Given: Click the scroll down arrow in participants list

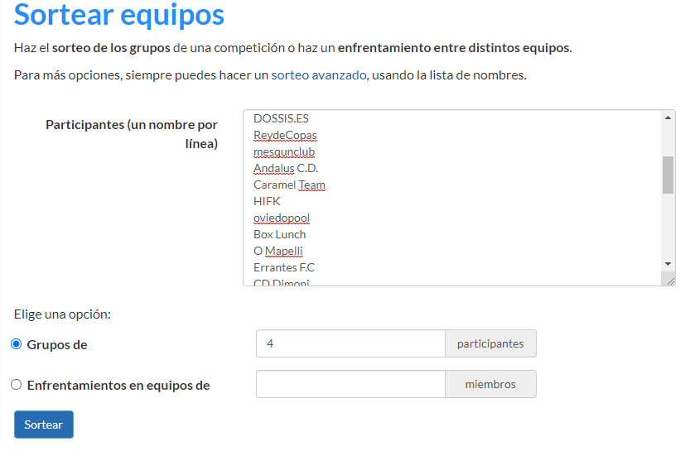Looking at the screenshot, I should click(x=668, y=263).
